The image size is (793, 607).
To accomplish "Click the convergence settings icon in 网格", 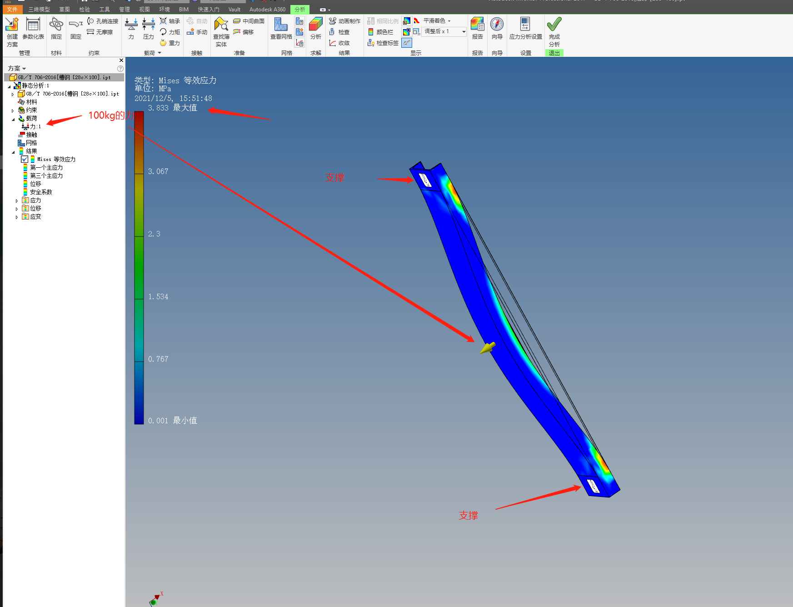I will tap(299, 43).
